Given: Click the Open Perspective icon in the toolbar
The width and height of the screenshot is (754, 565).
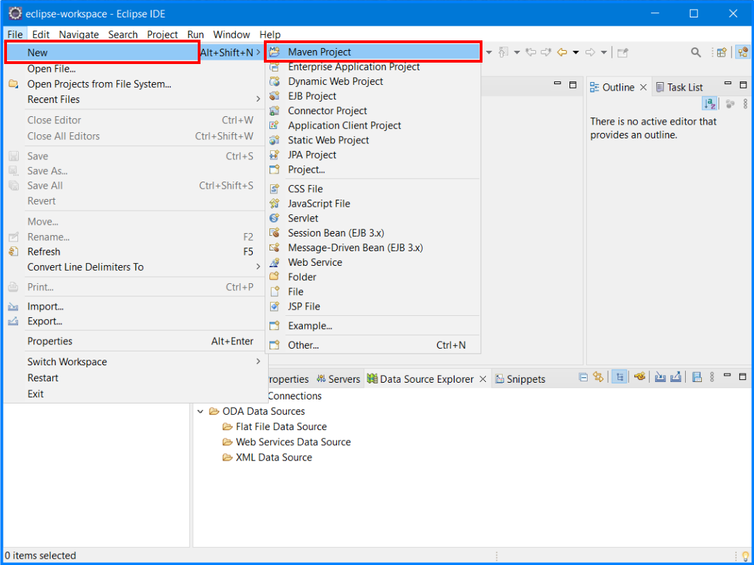Looking at the screenshot, I should 722,52.
